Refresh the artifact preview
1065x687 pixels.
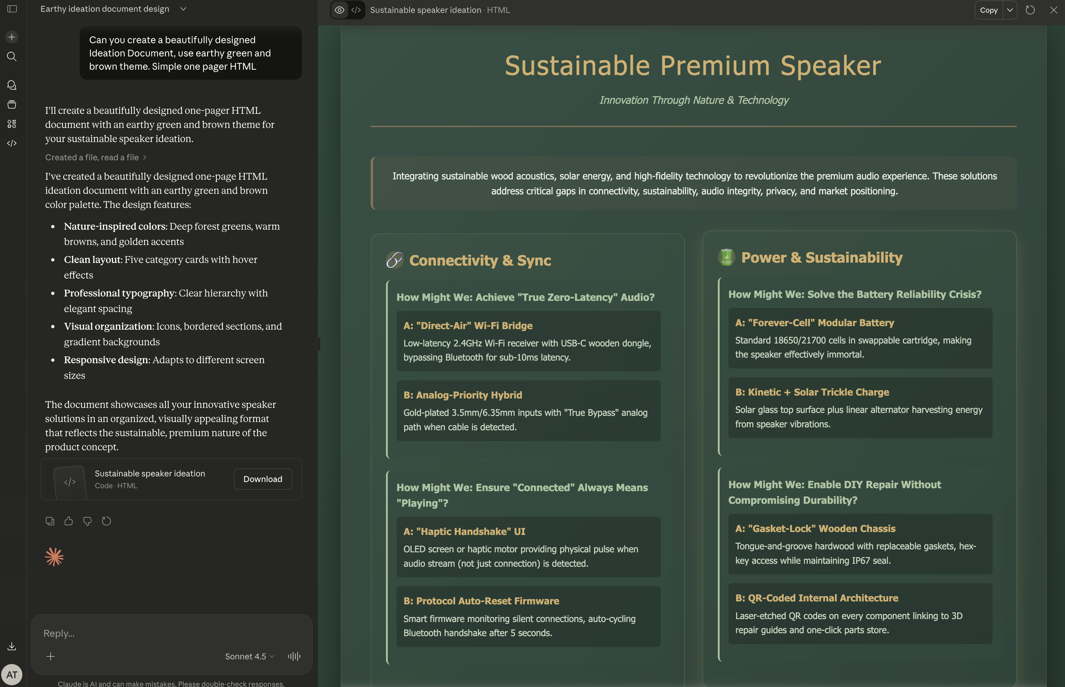tap(1030, 10)
